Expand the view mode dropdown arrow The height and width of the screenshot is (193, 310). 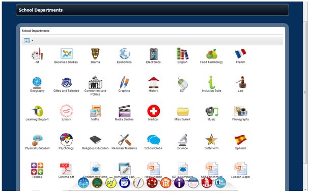[x=32, y=41]
